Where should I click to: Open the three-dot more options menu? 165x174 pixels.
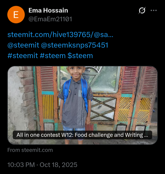click(x=154, y=11)
